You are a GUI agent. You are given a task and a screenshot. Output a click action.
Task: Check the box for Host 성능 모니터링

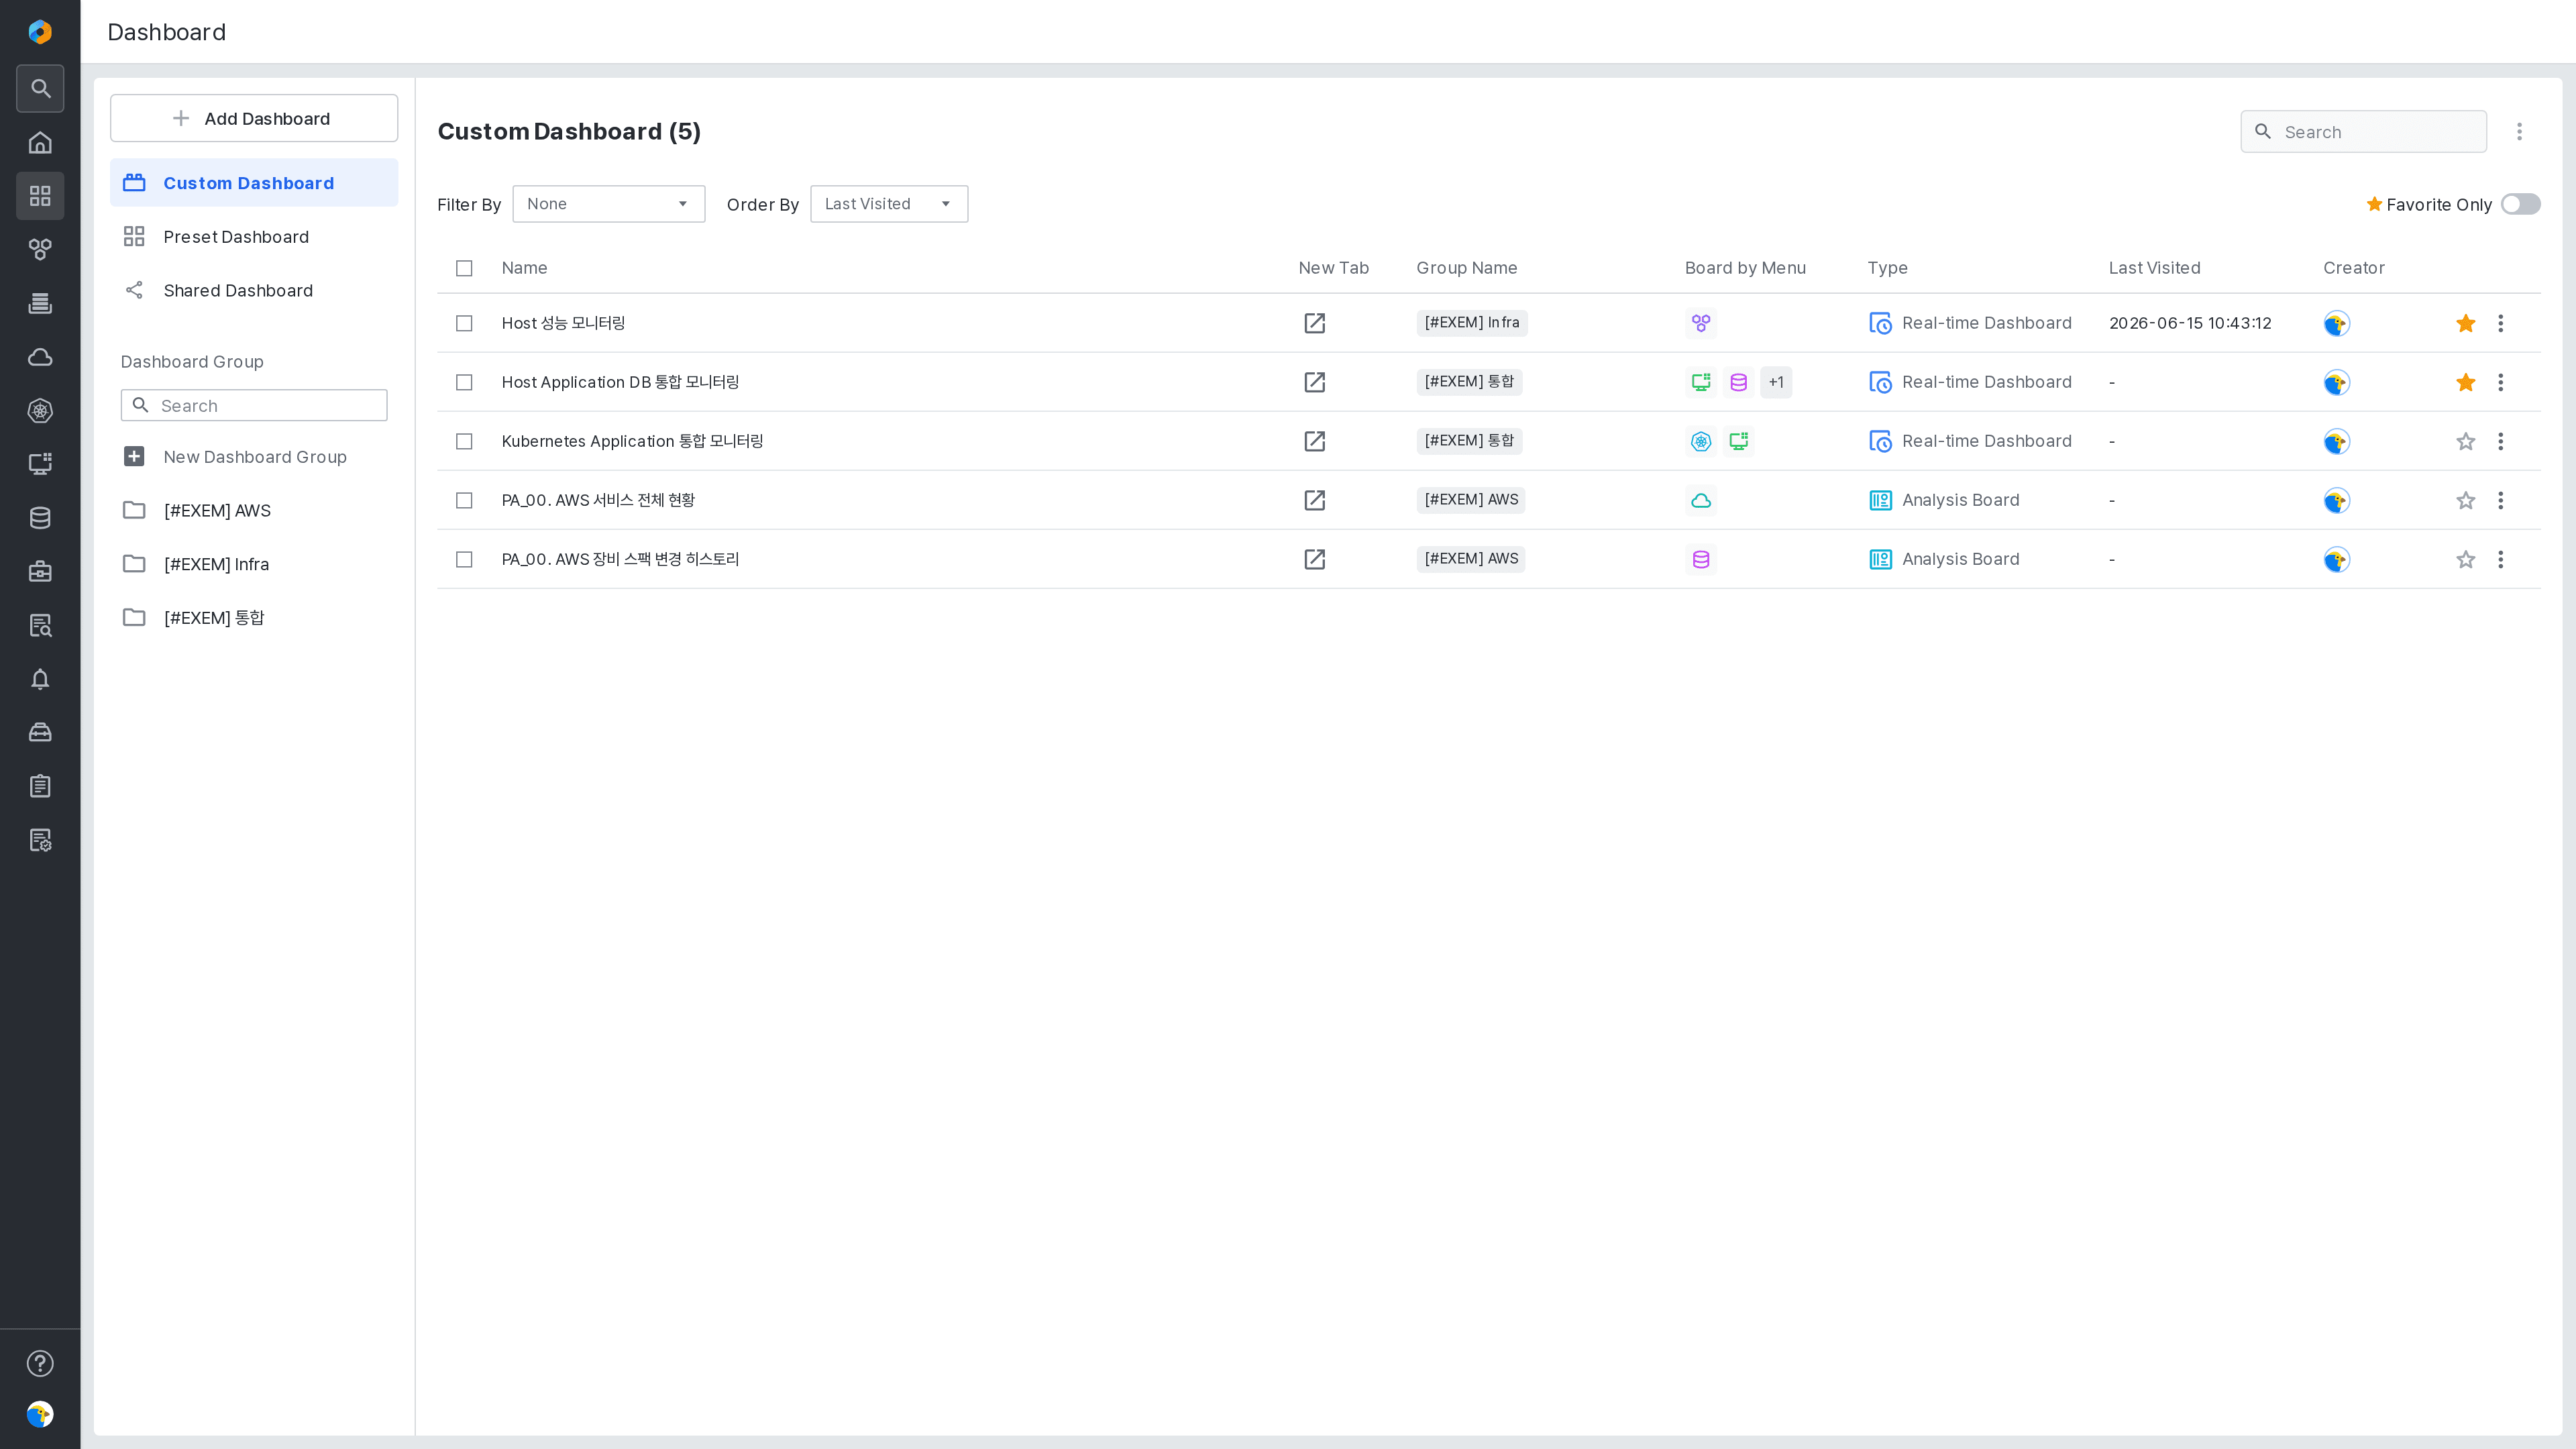pyautogui.click(x=464, y=323)
